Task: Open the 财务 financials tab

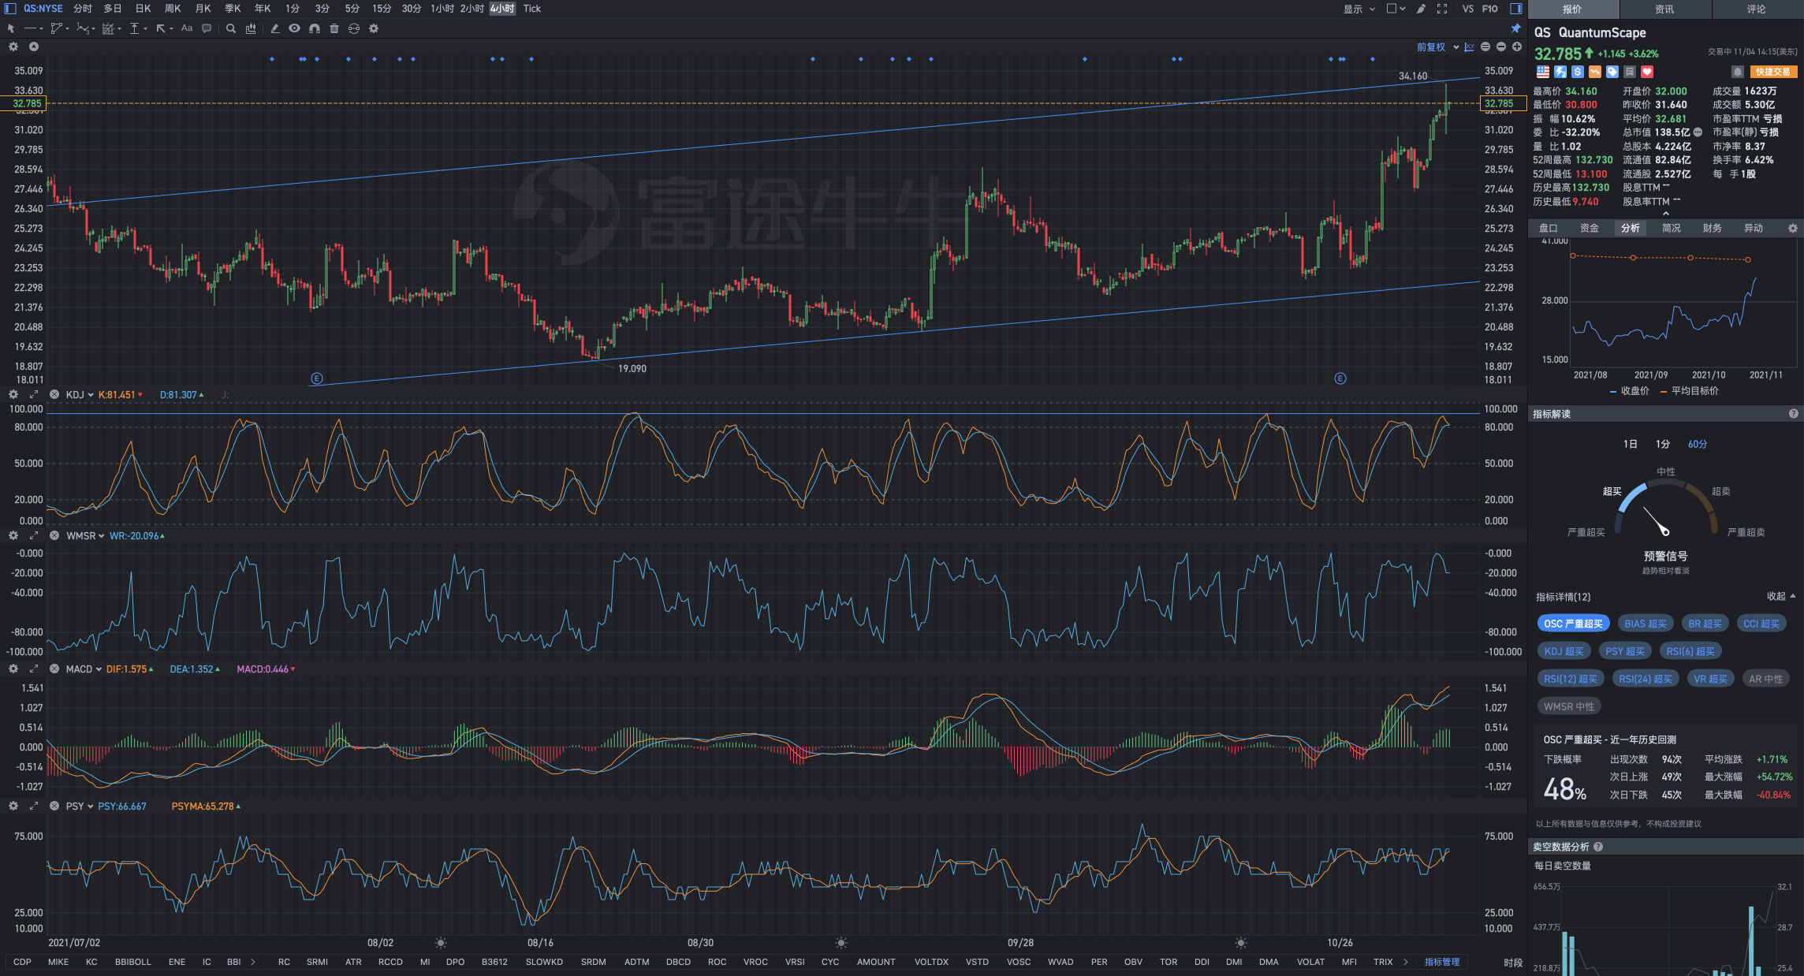Action: point(1713,228)
